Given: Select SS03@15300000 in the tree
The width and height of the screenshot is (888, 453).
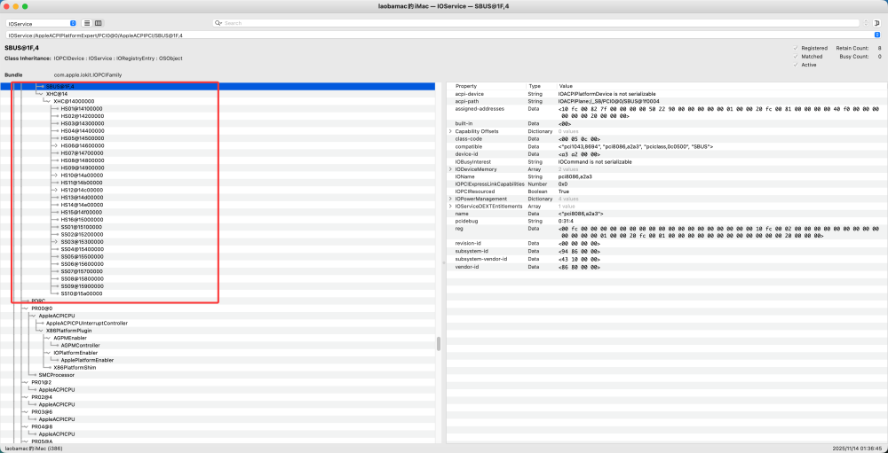Looking at the screenshot, I should tap(82, 241).
